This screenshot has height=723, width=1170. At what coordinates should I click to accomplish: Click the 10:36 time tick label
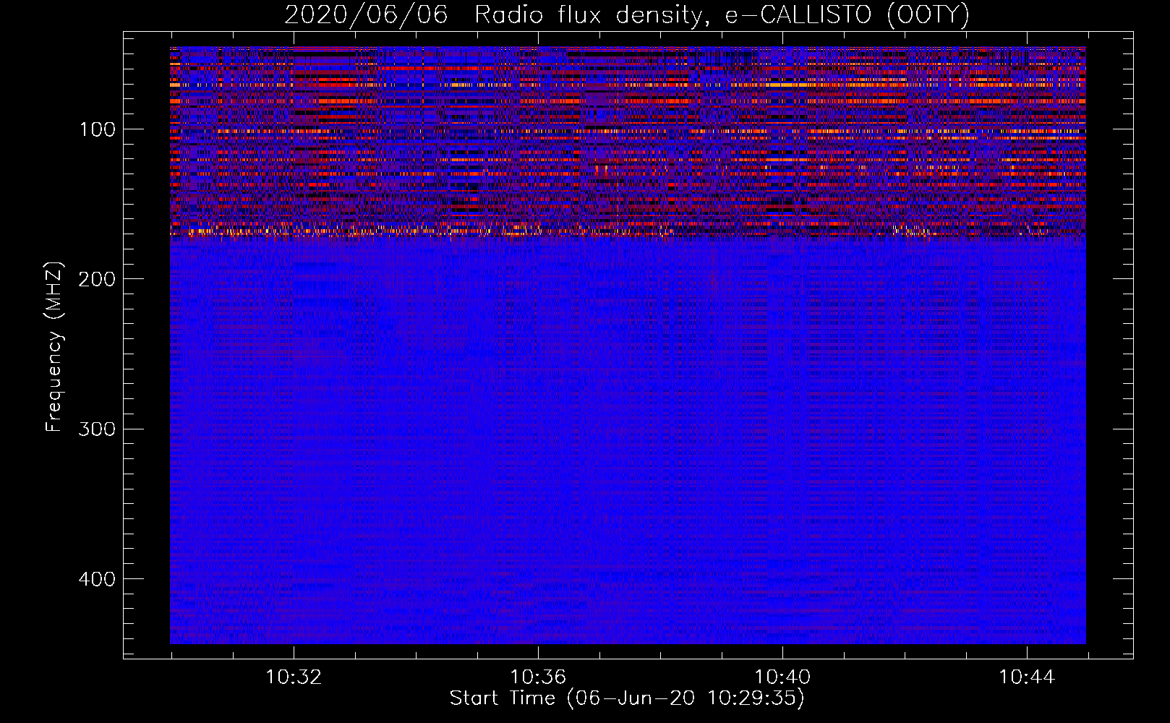click(538, 677)
